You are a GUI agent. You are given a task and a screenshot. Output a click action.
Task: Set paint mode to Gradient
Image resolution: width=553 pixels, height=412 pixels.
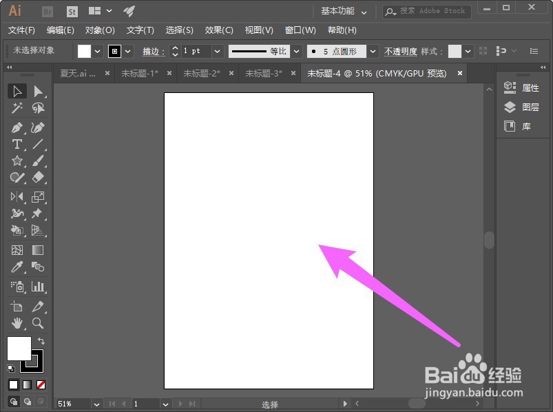27,384
